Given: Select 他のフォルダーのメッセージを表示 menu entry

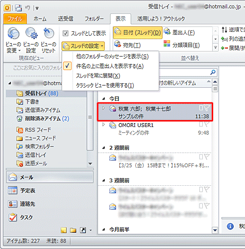Looking at the screenshot, I should pyautogui.click(x=112, y=56).
